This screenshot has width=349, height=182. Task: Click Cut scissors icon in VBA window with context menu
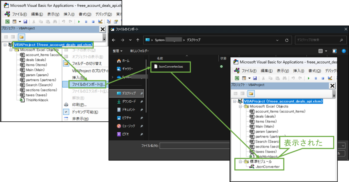pos(34,21)
